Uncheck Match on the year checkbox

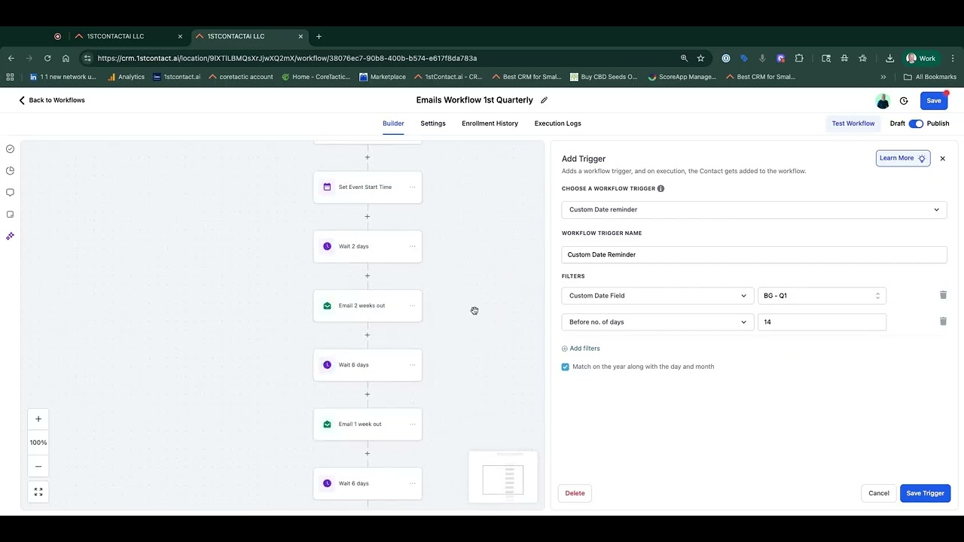click(x=566, y=367)
